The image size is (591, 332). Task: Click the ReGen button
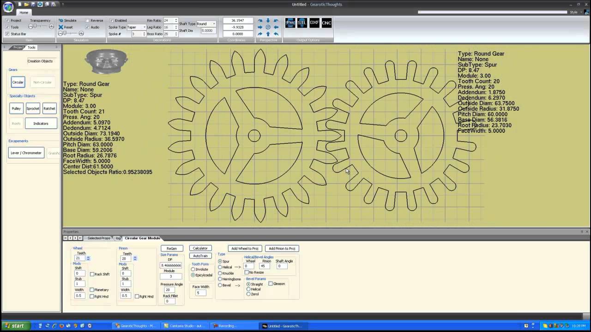[172, 249]
